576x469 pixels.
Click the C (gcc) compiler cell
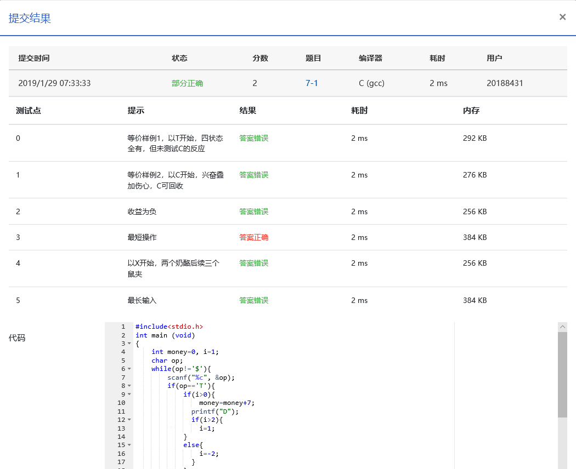371,83
